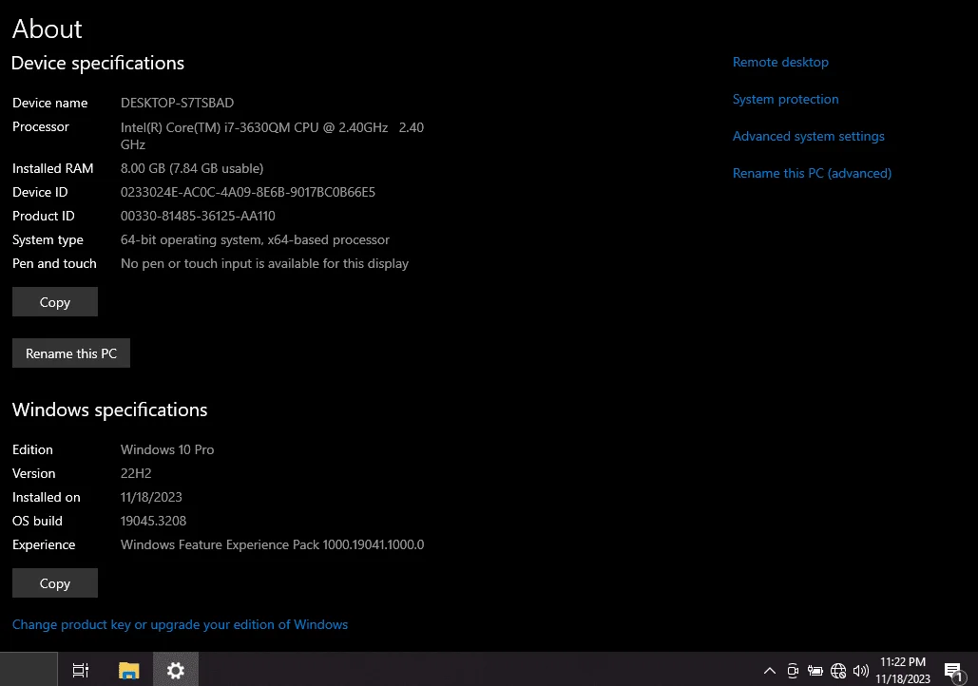Click the Device ID label
Image resolution: width=978 pixels, height=686 pixels.
(x=40, y=192)
